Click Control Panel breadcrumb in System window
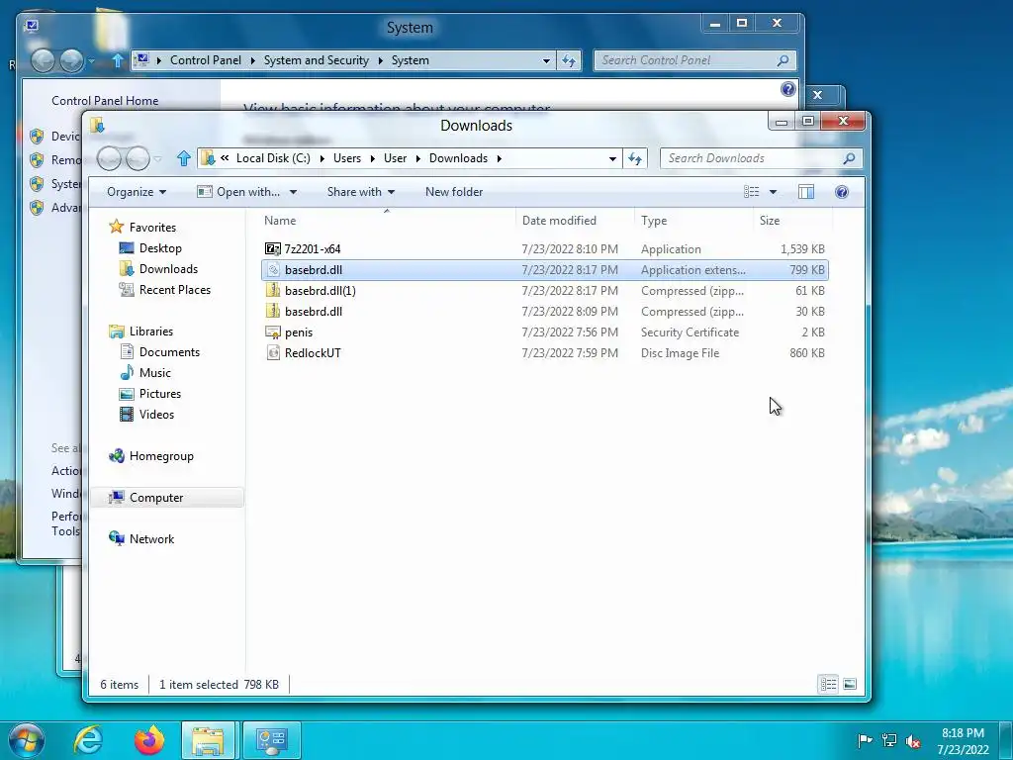1013x760 pixels. [206, 60]
